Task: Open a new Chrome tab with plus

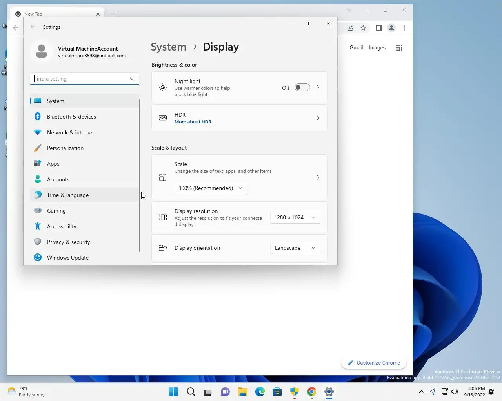Action: pos(113,14)
